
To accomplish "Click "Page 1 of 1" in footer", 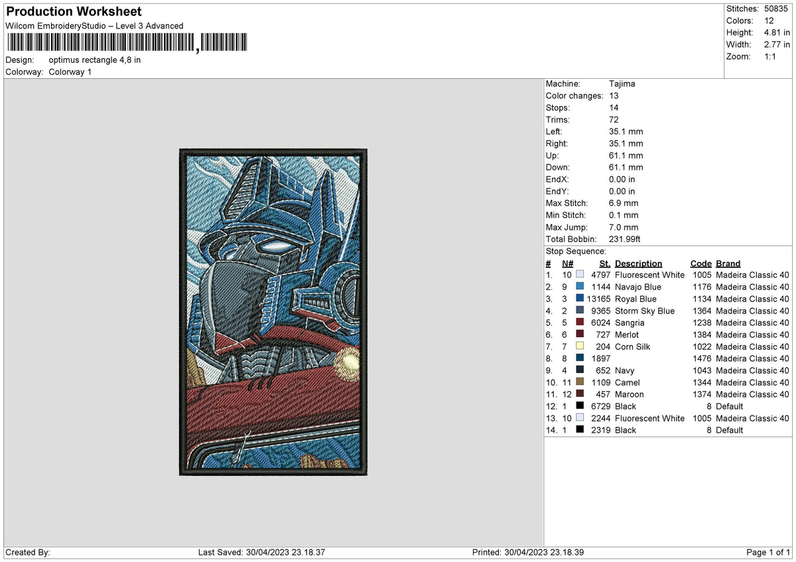I will point(768,552).
